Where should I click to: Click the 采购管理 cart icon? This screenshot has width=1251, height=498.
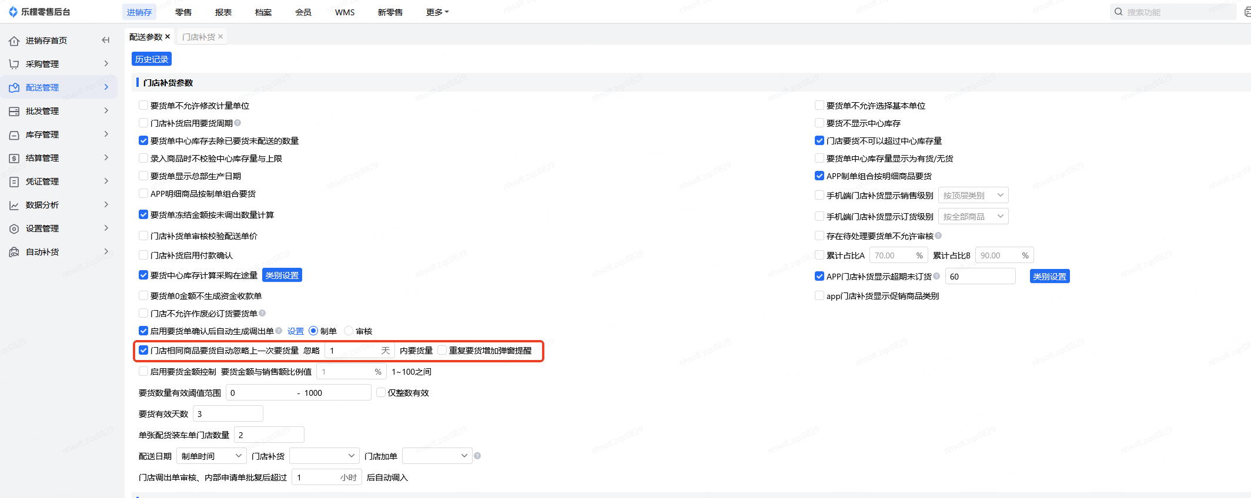pyautogui.click(x=14, y=64)
